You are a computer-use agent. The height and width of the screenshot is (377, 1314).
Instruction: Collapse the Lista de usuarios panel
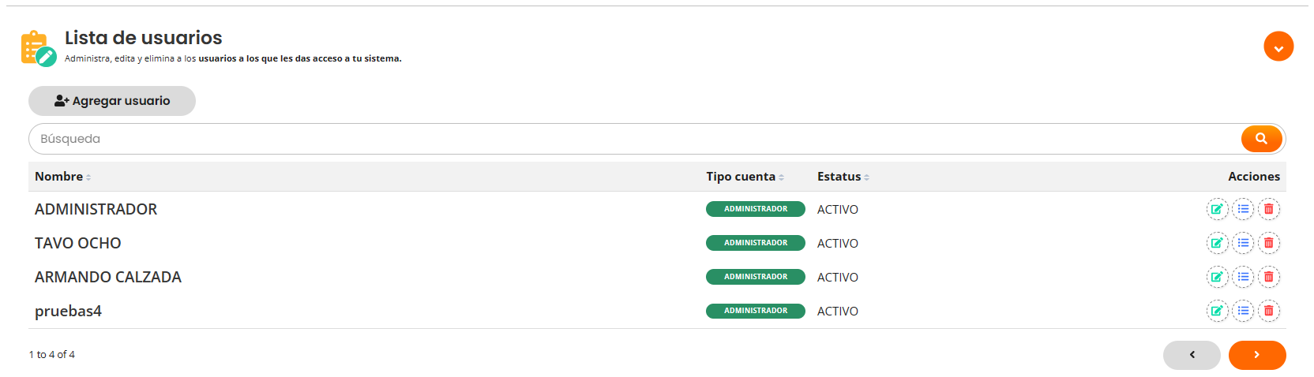pos(1278,47)
